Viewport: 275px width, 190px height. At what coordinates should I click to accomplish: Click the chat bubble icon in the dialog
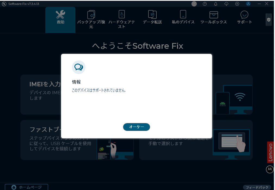79,67
